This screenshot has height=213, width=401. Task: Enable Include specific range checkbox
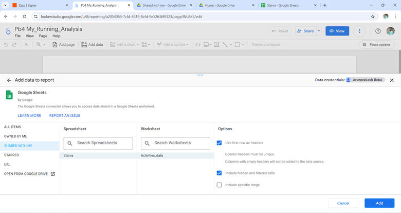tap(219, 185)
